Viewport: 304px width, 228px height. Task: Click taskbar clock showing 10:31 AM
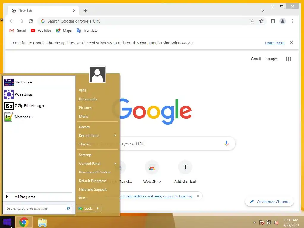(x=291, y=222)
